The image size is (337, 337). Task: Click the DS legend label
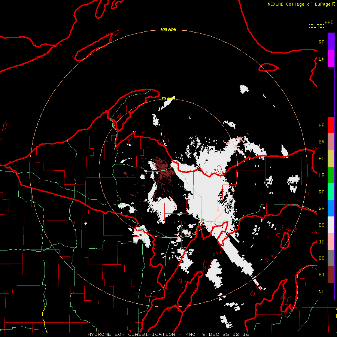coord(321,225)
